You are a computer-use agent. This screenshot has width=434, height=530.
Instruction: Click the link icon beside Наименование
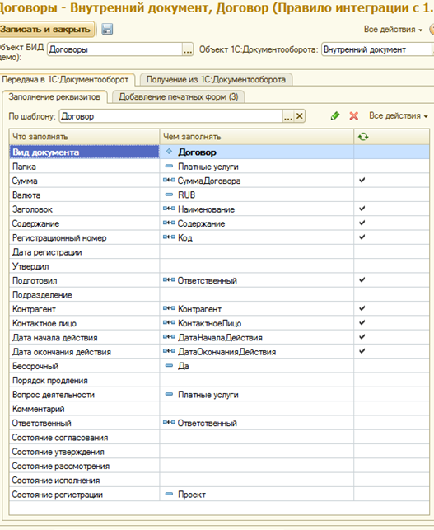coord(169,209)
